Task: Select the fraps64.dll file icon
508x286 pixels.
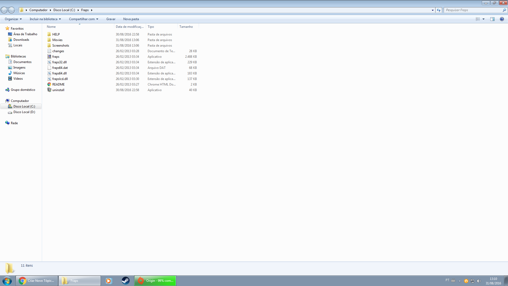Action: pos(49,73)
